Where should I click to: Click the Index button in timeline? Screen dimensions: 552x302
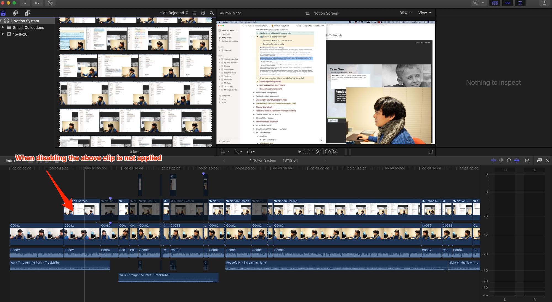tap(10, 161)
